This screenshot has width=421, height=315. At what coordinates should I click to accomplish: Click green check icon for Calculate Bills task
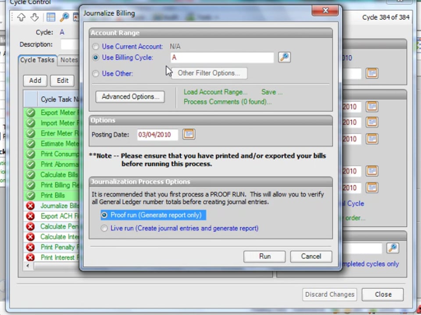(x=30, y=175)
